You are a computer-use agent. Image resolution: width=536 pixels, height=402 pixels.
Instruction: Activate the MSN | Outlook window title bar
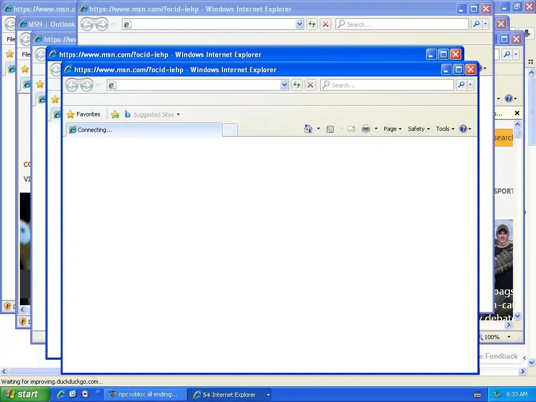[x=47, y=24]
